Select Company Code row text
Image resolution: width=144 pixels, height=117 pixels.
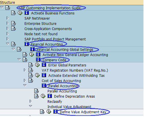point(54,60)
